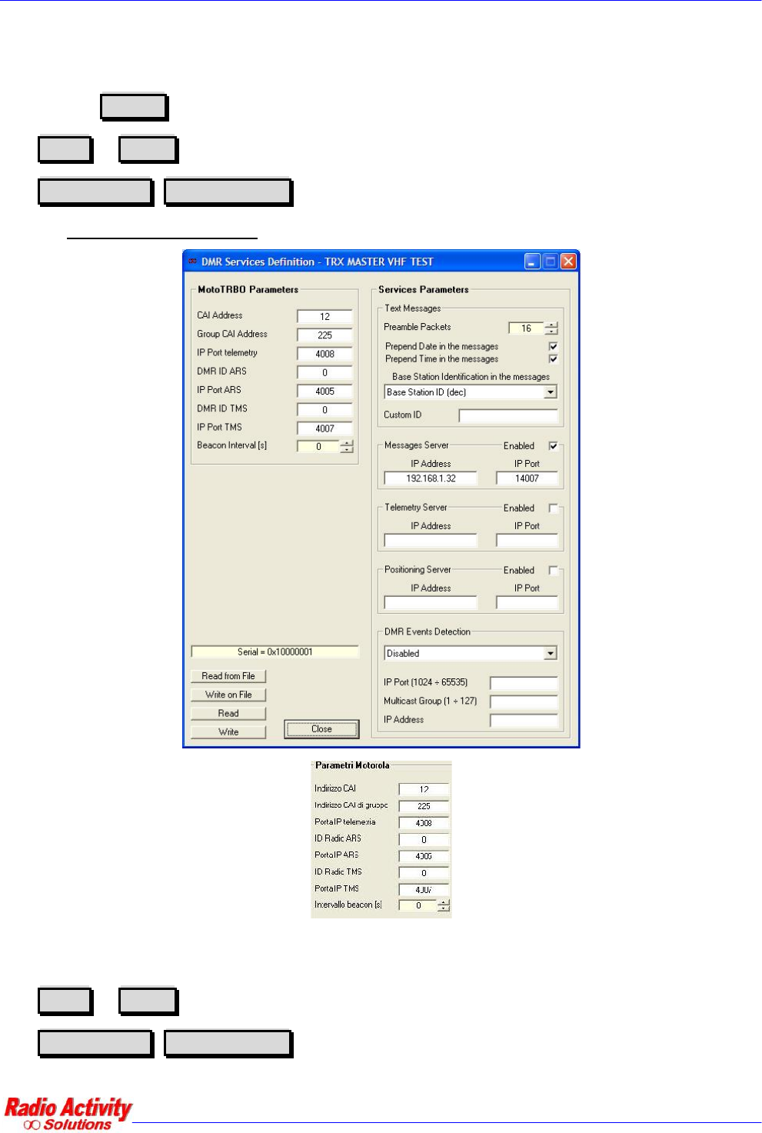Click the Custom ID text field
Viewport: 762px width, 1133px height.
click(x=508, y=415)
